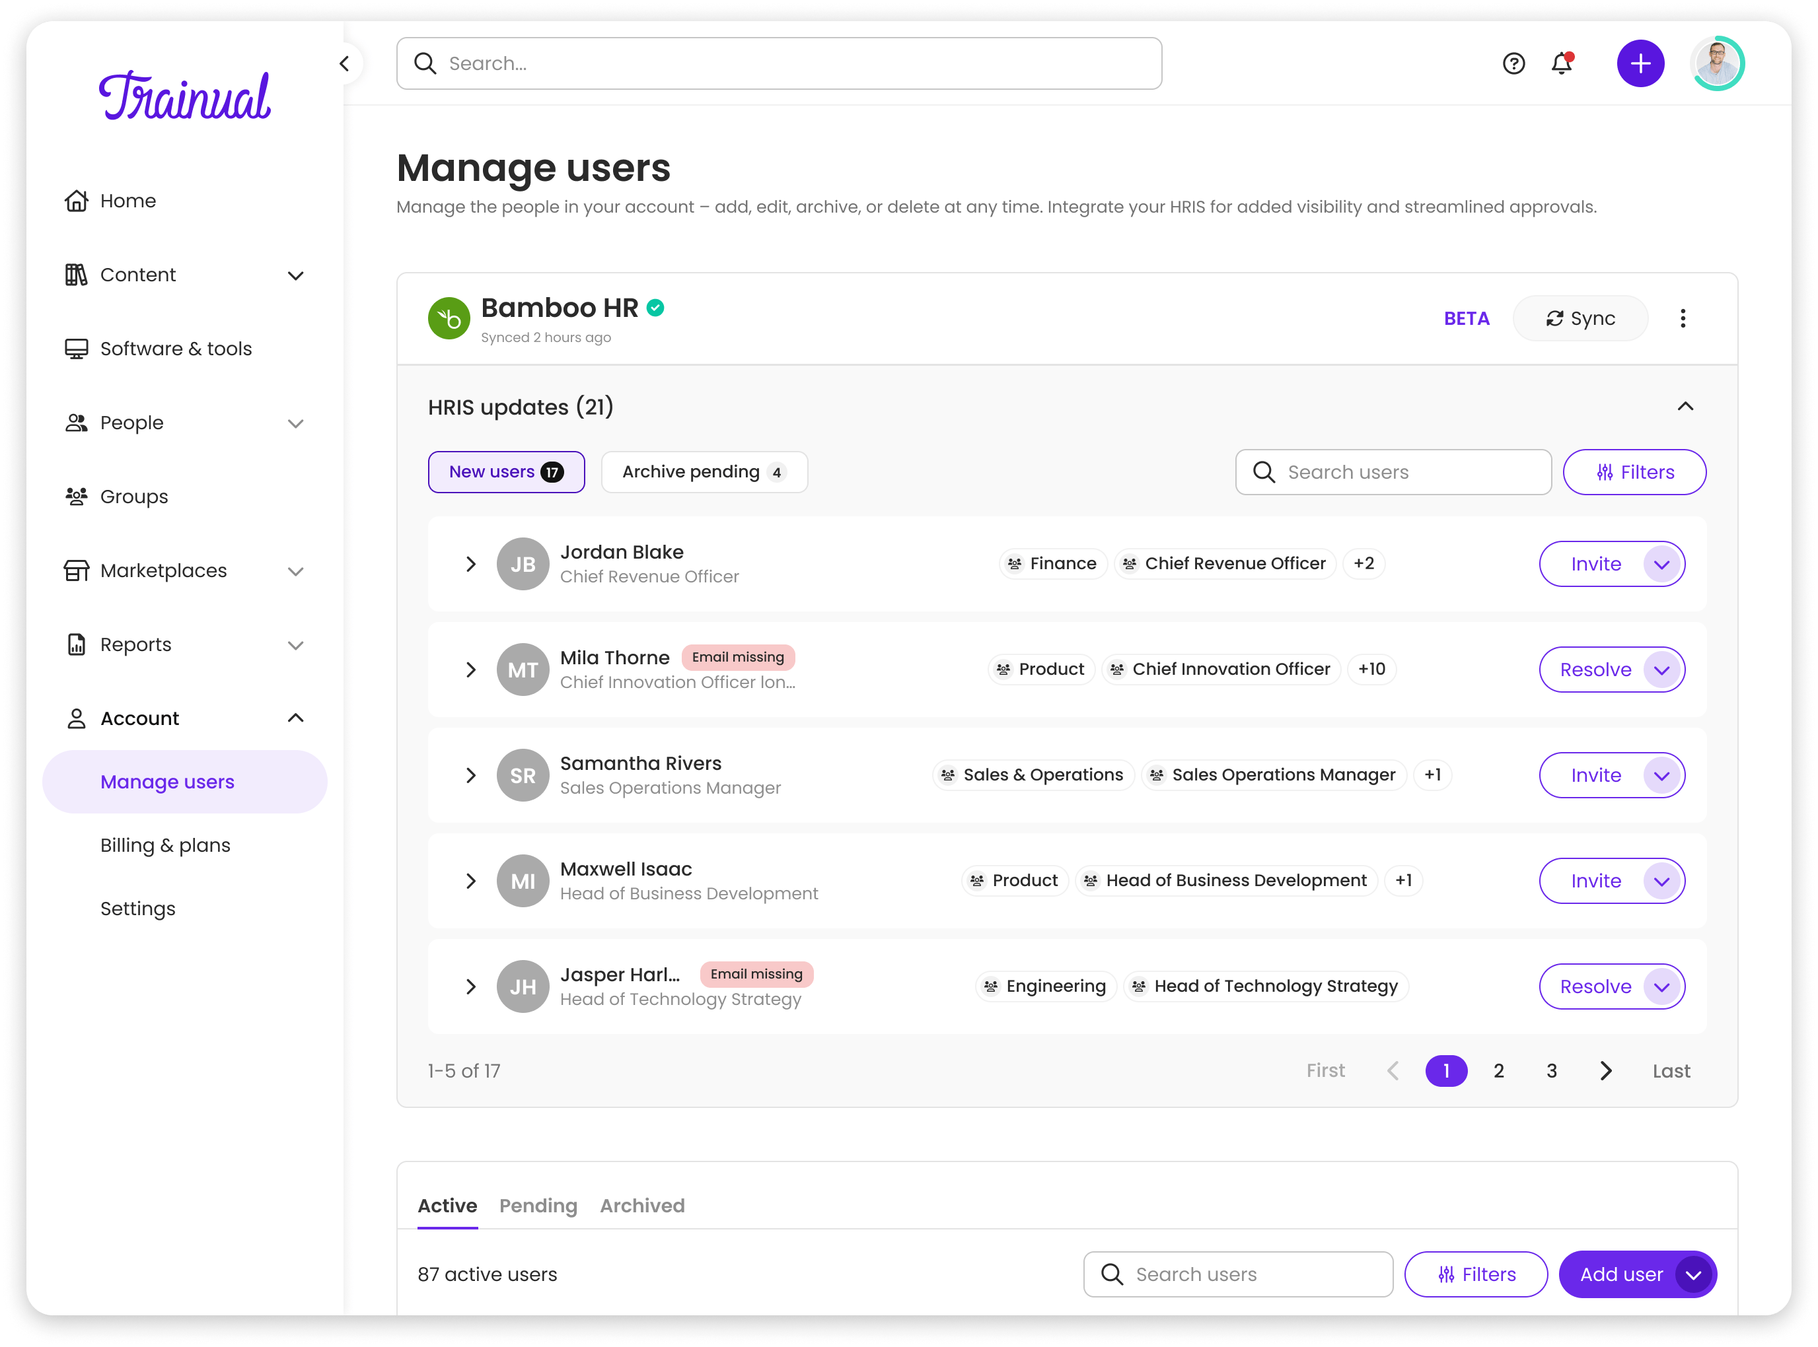Open the Invite dropdown for Maxwell Isaac

(1662, 881)
